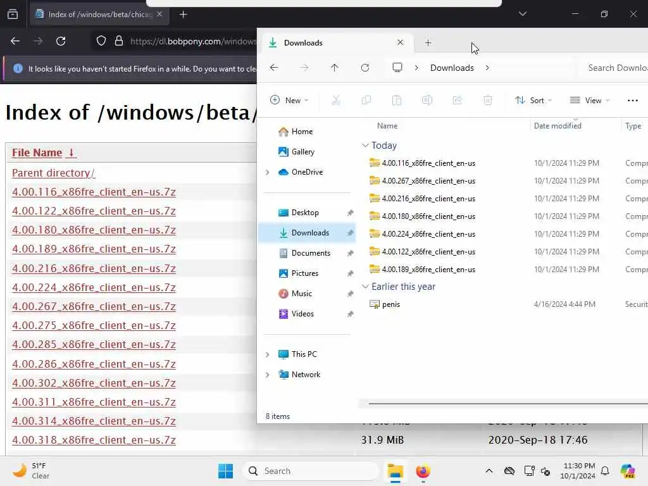Expand This PC in navigation pane
Viewport: 648px width, 486px height.
[x=268, y=354]
